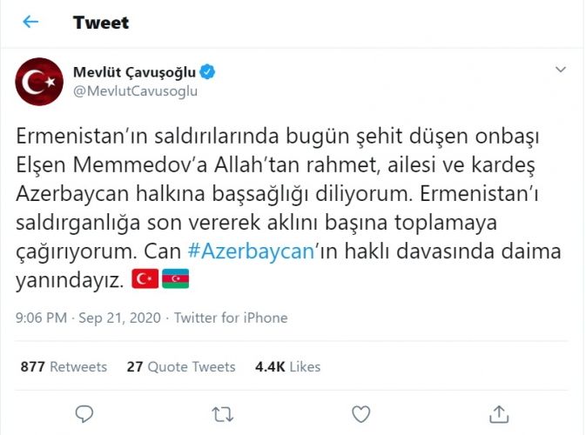The height and width of the screenshot is (435, 586).
Task: Click the Azerbaijan flag emoji
Action: click(174, 279)
